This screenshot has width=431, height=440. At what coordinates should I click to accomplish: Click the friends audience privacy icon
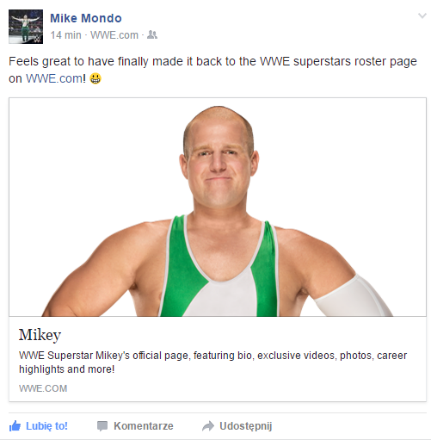coord(152,35)
